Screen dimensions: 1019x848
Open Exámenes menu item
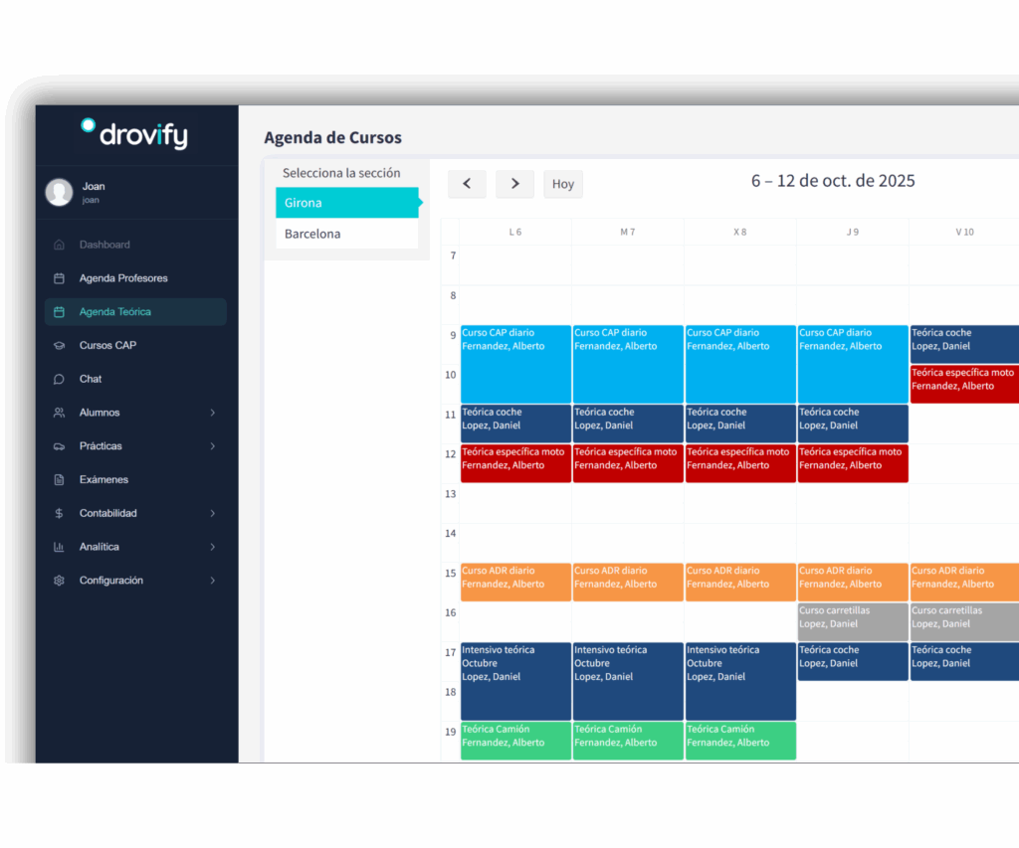(x=135, y=480)
